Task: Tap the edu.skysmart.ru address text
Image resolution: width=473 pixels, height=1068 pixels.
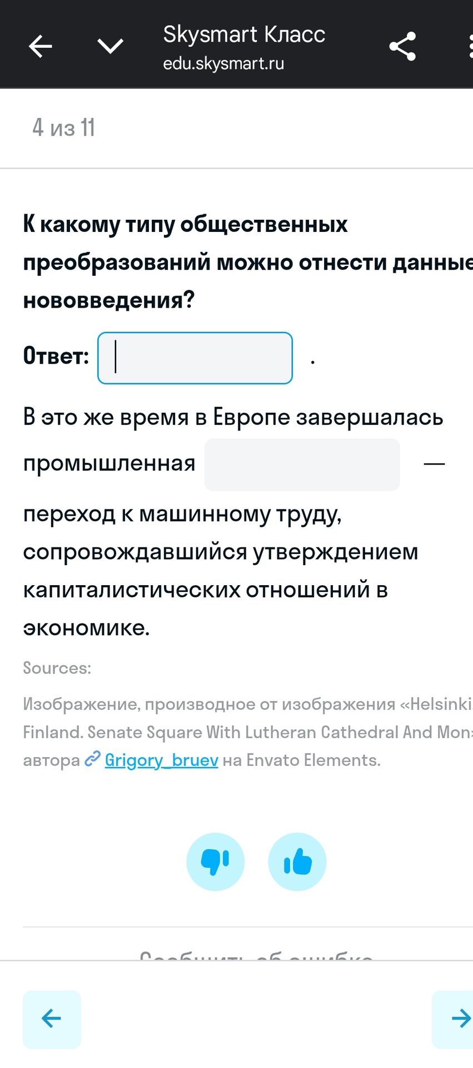Action: 223,63
